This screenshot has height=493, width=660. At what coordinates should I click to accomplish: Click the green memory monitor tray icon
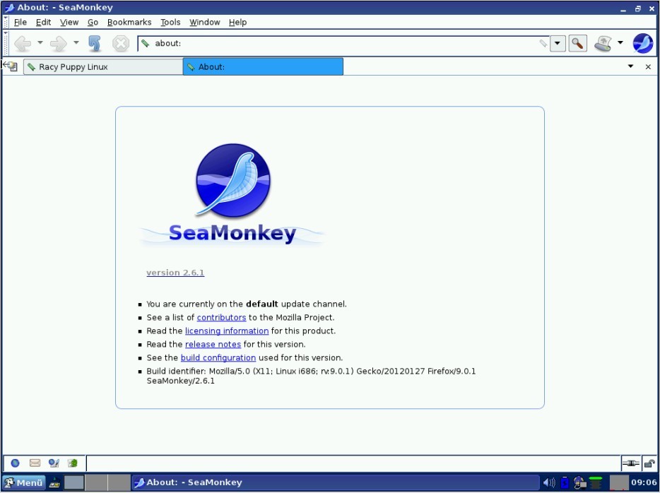[596, 482]
